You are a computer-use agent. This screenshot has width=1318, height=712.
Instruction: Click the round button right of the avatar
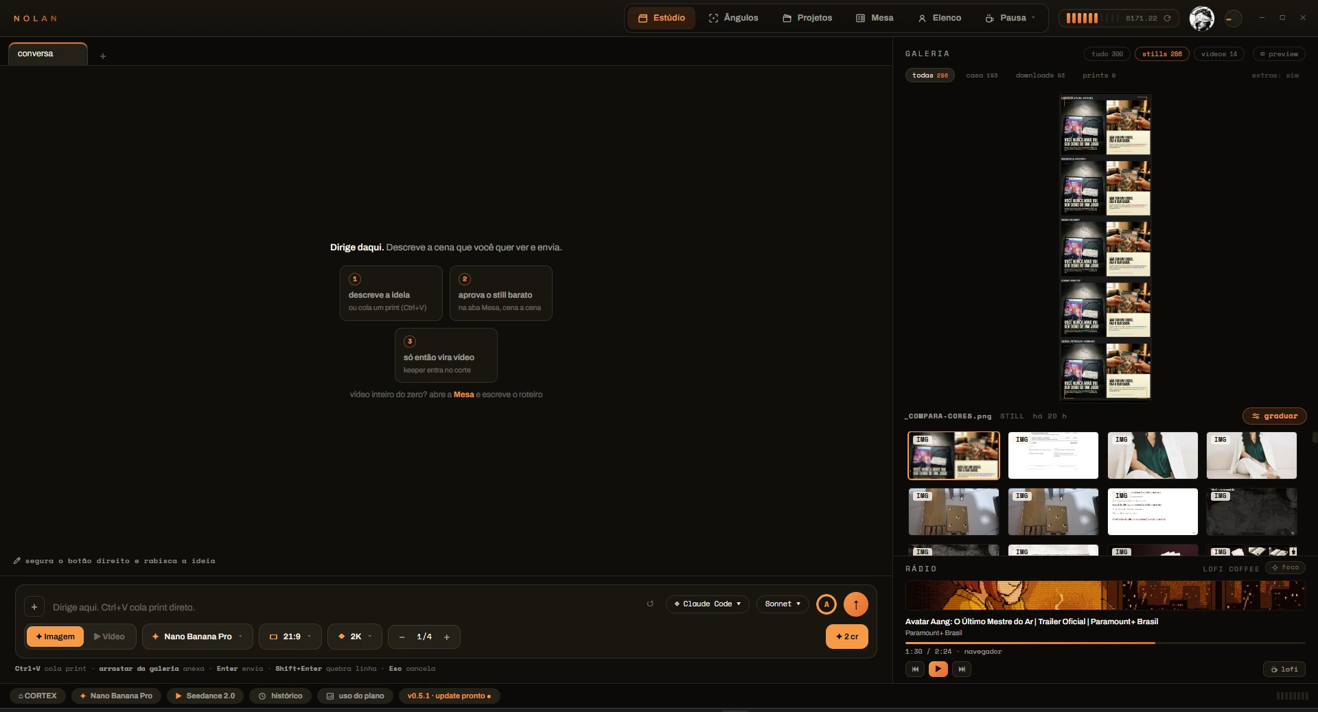click(x=1233, y=19)
